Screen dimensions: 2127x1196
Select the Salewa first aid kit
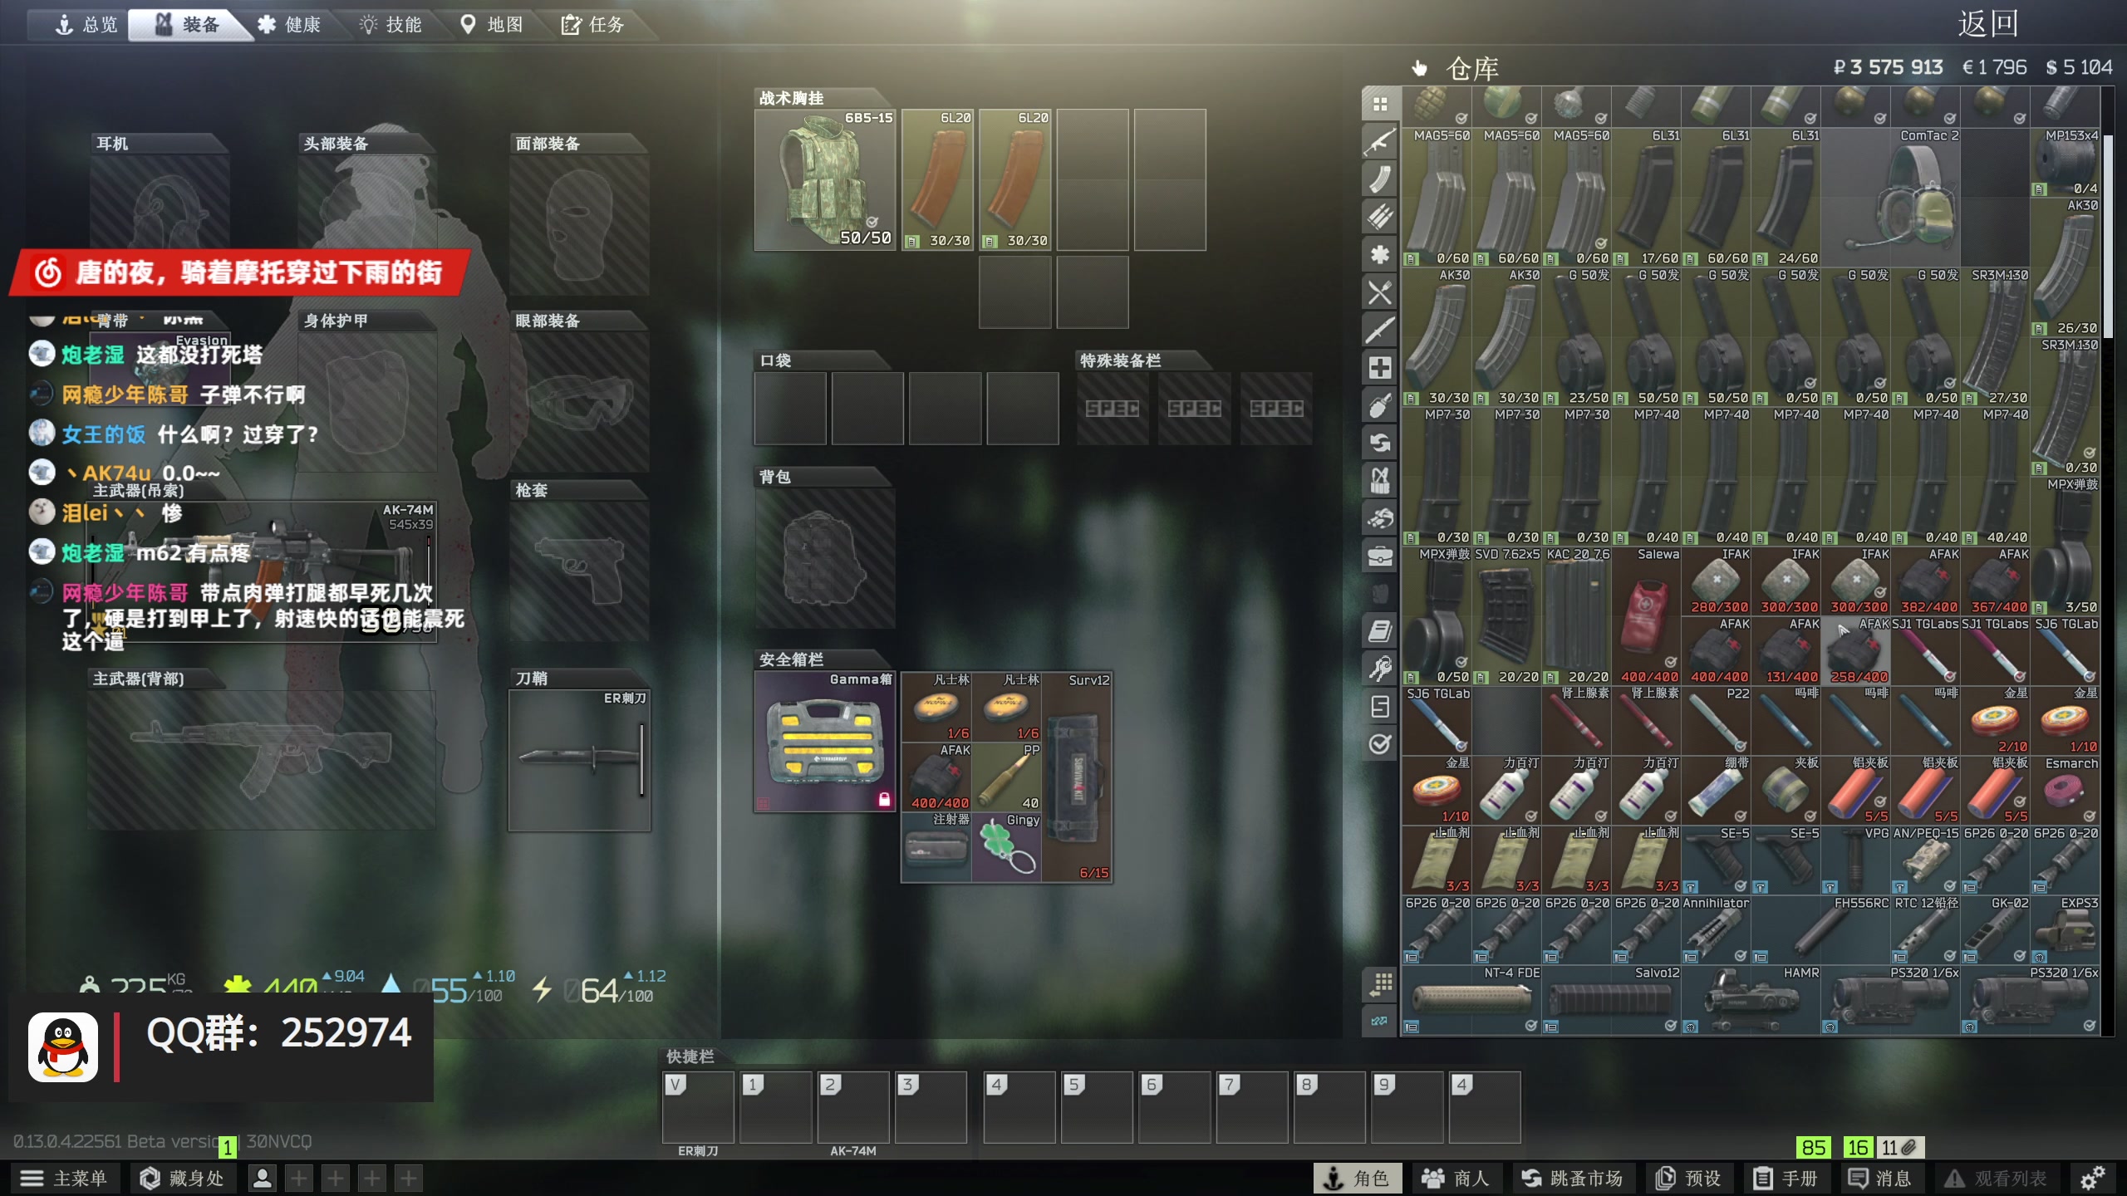[x=1646, y=615]
